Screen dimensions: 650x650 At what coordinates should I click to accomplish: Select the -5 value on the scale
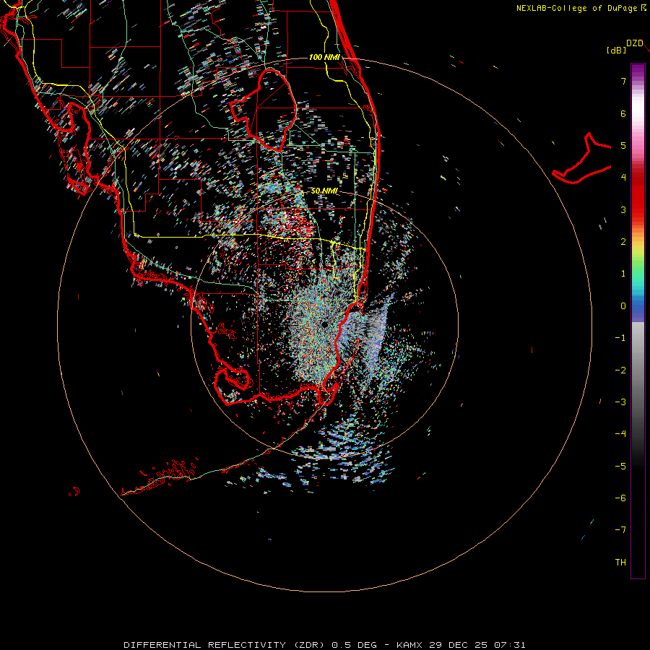pyautogui.click(x=620, y=467)
